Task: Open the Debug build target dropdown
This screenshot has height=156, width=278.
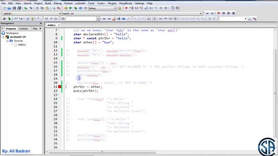Action: 115,8
